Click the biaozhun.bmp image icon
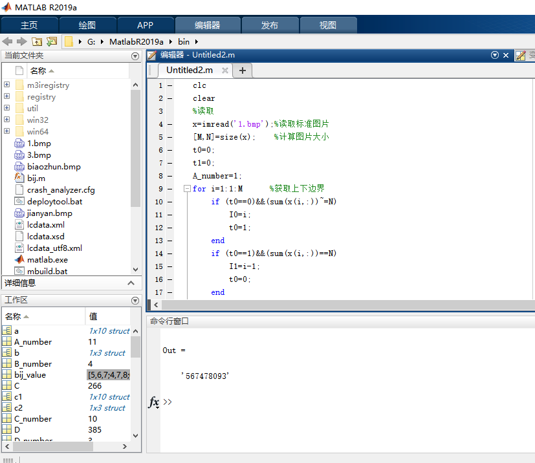 19,167
